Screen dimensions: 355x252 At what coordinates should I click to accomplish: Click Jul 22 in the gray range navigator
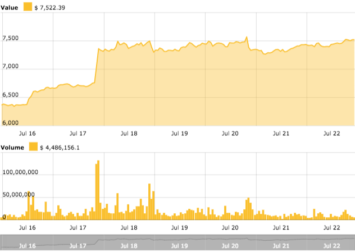[331, 246]
